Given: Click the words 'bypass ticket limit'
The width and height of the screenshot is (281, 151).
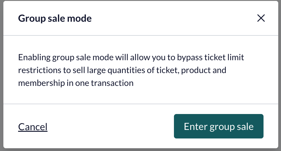Looking at the screenshot, I should (x=210, y=57).
